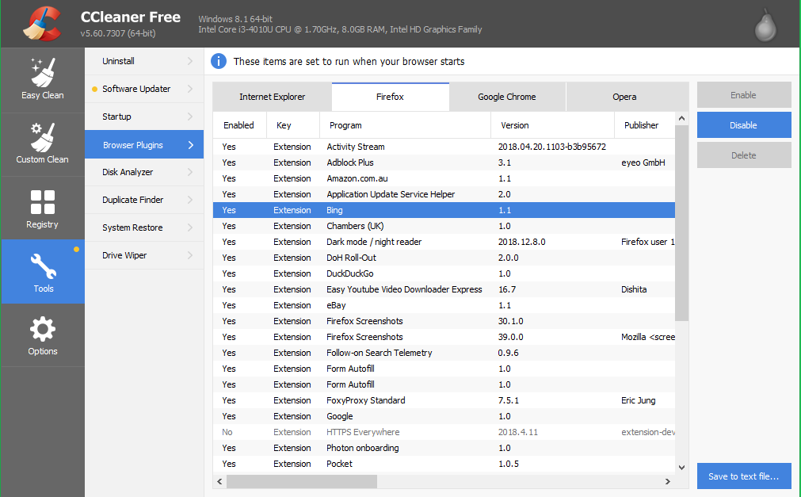Select the Amazon.com.au extension
The height and width of the screenshot is (497, 801).
point(444,178)
